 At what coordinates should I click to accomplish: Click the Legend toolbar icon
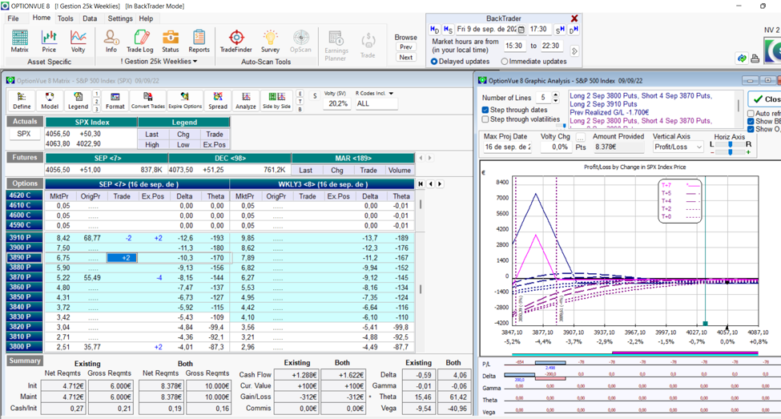coord(78,101)
